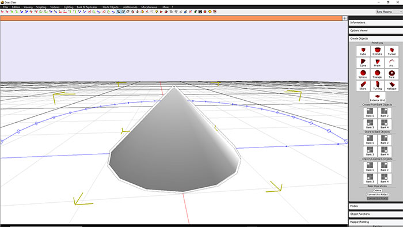
Task: Click the Convert to World button
Action: (377, 198)
